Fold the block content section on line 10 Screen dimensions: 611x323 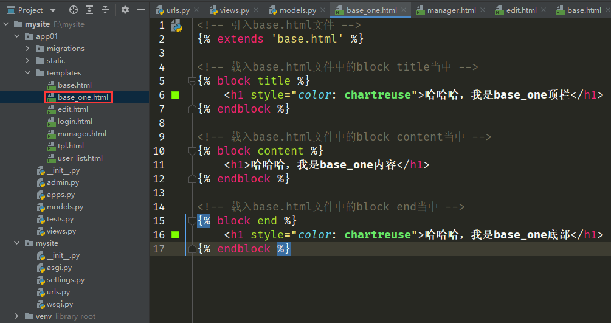coord(192,151)
